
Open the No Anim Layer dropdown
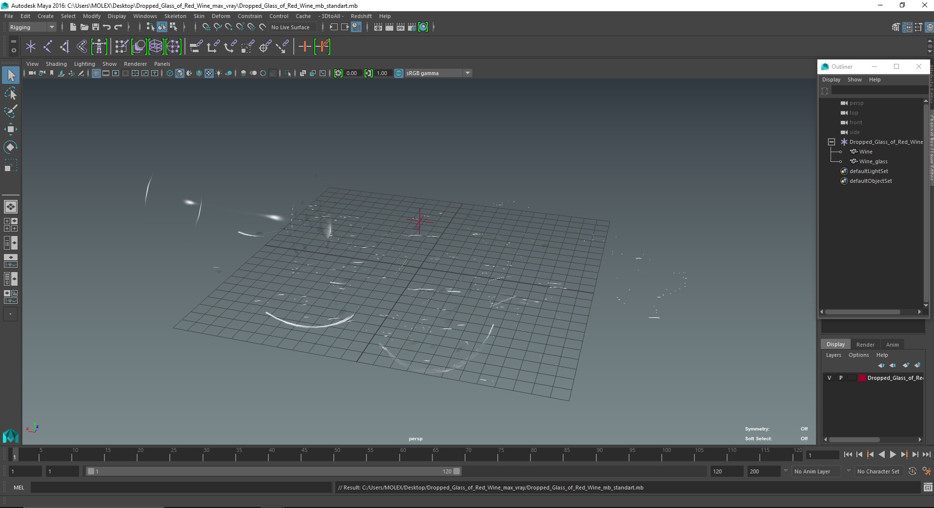coord(816,471)
